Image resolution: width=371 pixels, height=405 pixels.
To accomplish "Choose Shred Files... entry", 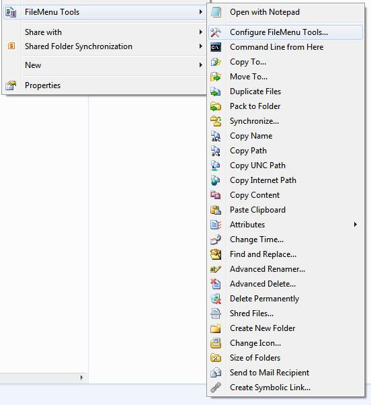I will pos(286,314).
